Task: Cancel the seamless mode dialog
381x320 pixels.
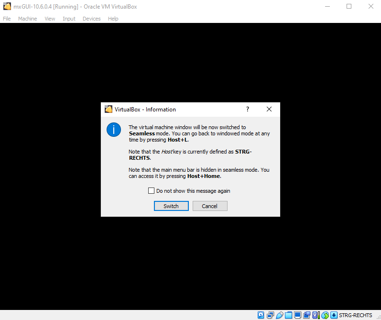Action: pyautogui.click(x=209, y=206)
